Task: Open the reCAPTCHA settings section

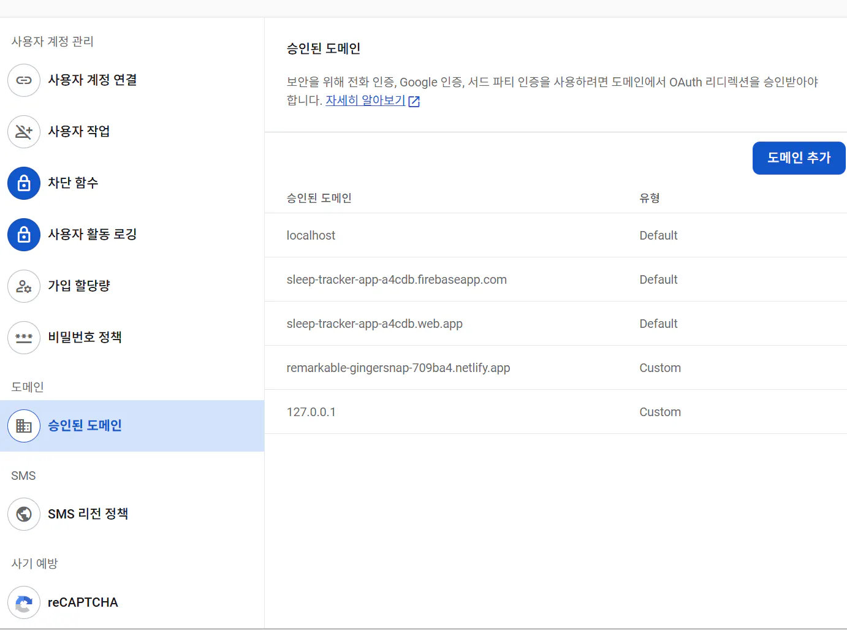Action: point(83,602)
